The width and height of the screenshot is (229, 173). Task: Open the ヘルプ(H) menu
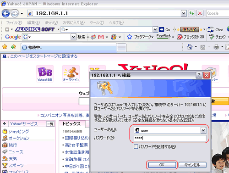tap(116, 22)
